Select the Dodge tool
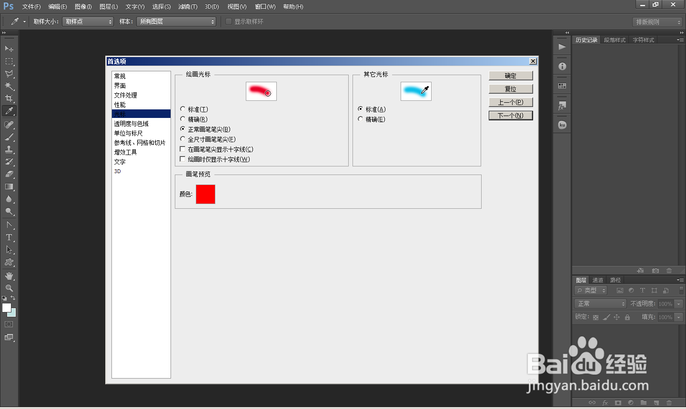This screenshot has width=686, height=409. (x=9, y=211)
